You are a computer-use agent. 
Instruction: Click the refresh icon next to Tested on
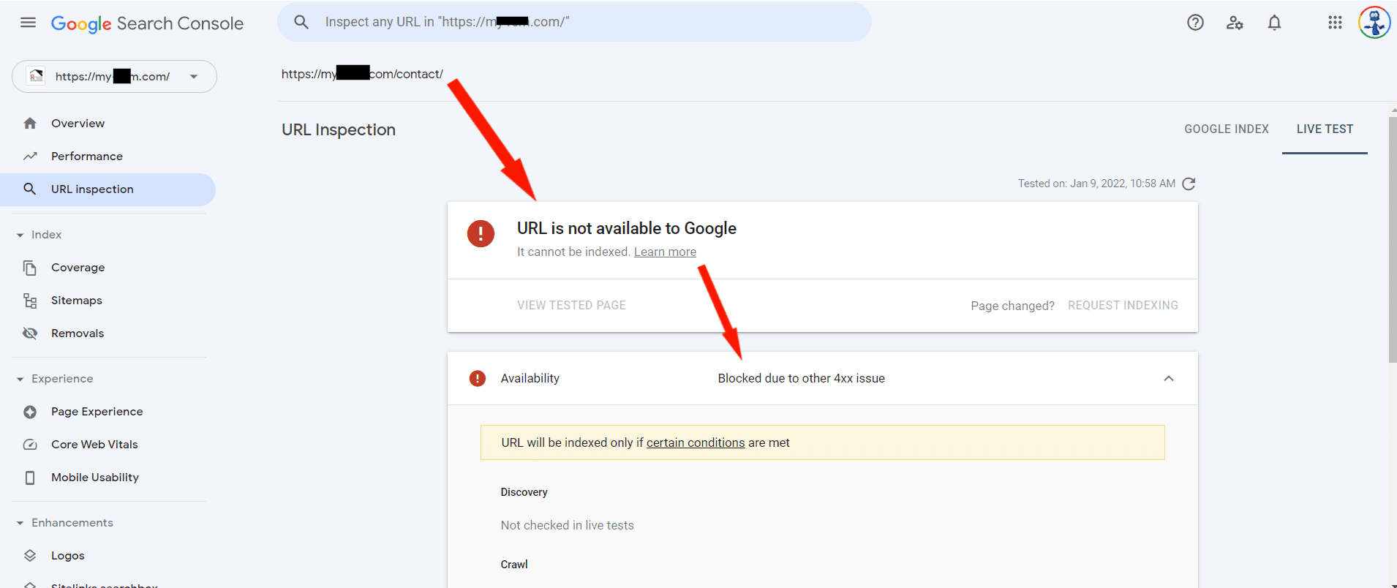tap(1189, 184)
